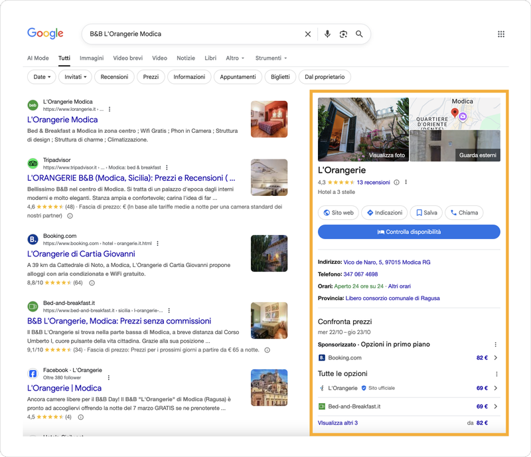Expand Booking.com 82 € price option
This screenshot has height=457, width=531.
pos(495,358)
